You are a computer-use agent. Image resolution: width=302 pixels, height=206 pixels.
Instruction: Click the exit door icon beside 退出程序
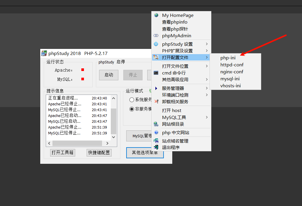(x=156, y=147)
